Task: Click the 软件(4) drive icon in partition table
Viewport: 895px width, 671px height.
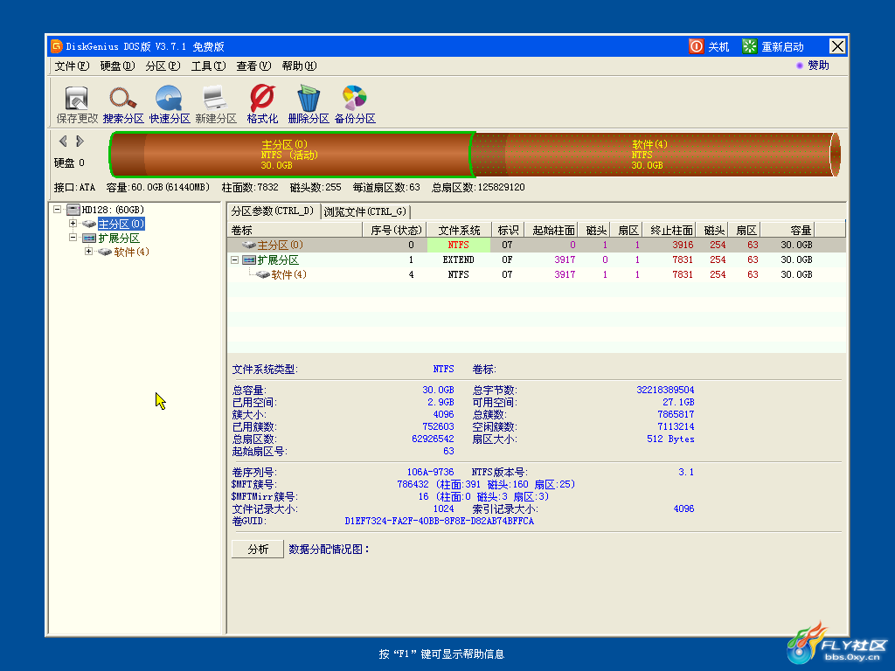Action: tap(263, 274)
